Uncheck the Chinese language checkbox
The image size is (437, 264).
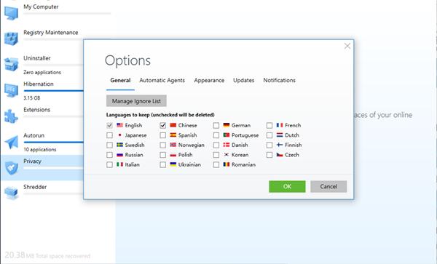pyautogui.click(x=162, y=126)
